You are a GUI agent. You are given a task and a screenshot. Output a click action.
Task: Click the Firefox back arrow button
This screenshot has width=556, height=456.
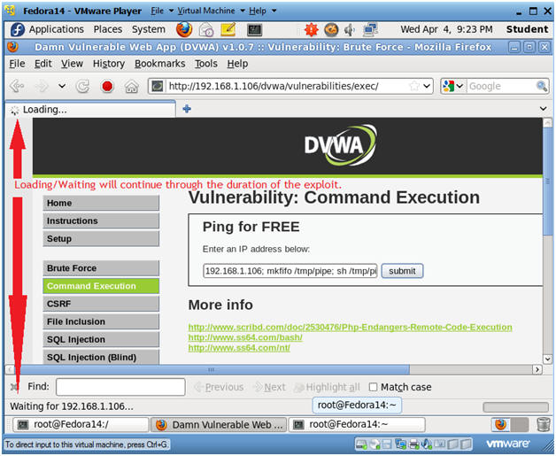17,86
